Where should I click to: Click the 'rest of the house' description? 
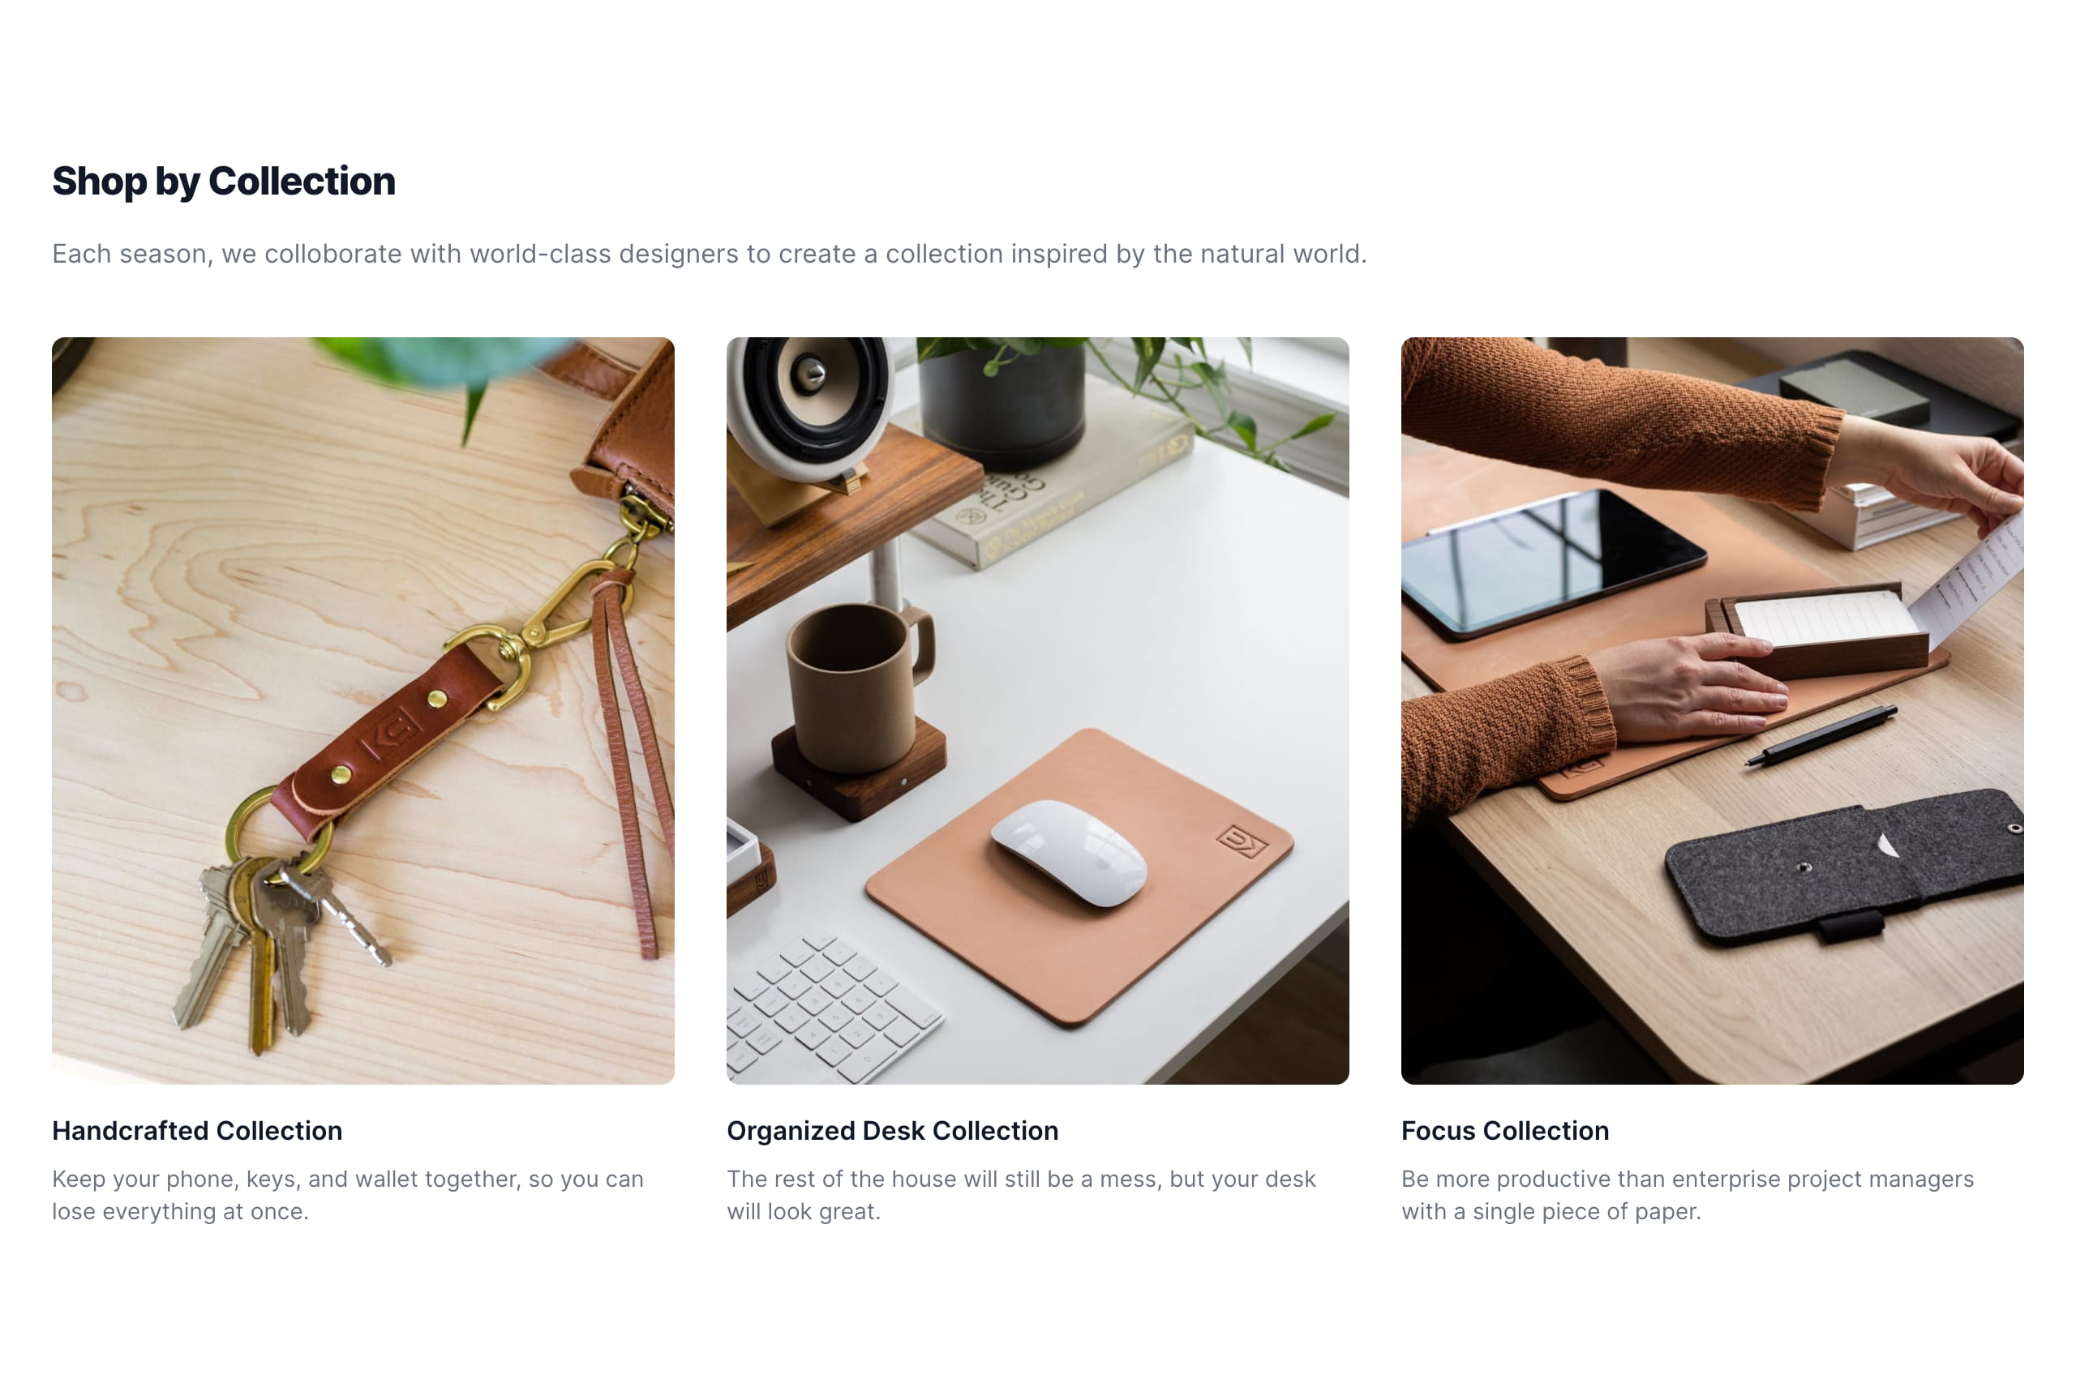pos(1021,1194)
